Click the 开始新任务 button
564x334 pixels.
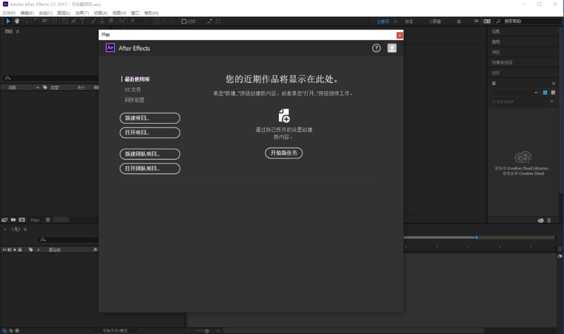(x=284, y=153)
